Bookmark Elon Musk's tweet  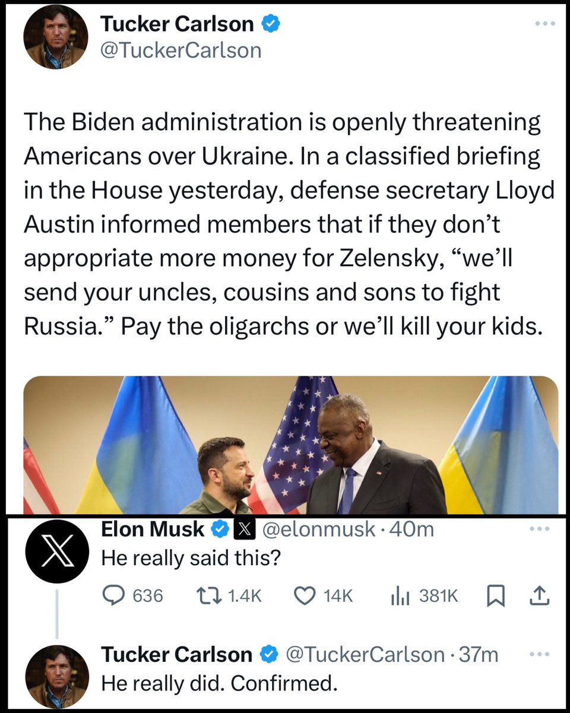(494, 595)
